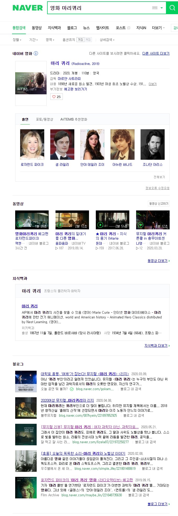Click the info icon next to 네이버 영화
This screenshot has width=178, height=516.
coord(36,53)
